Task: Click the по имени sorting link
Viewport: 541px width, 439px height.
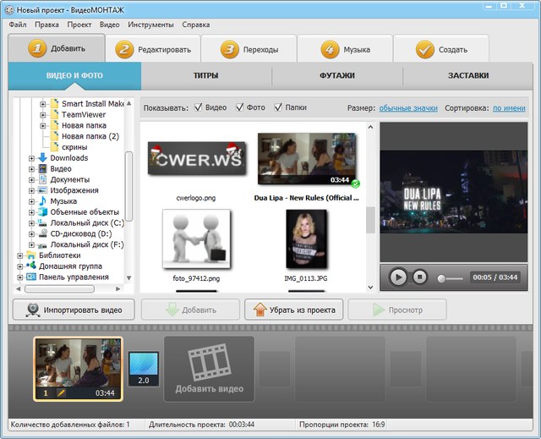Action: [509, 108]
